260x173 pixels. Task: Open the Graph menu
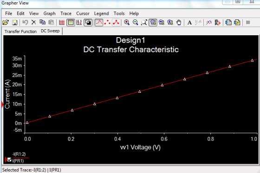click(x=49, y=13)
